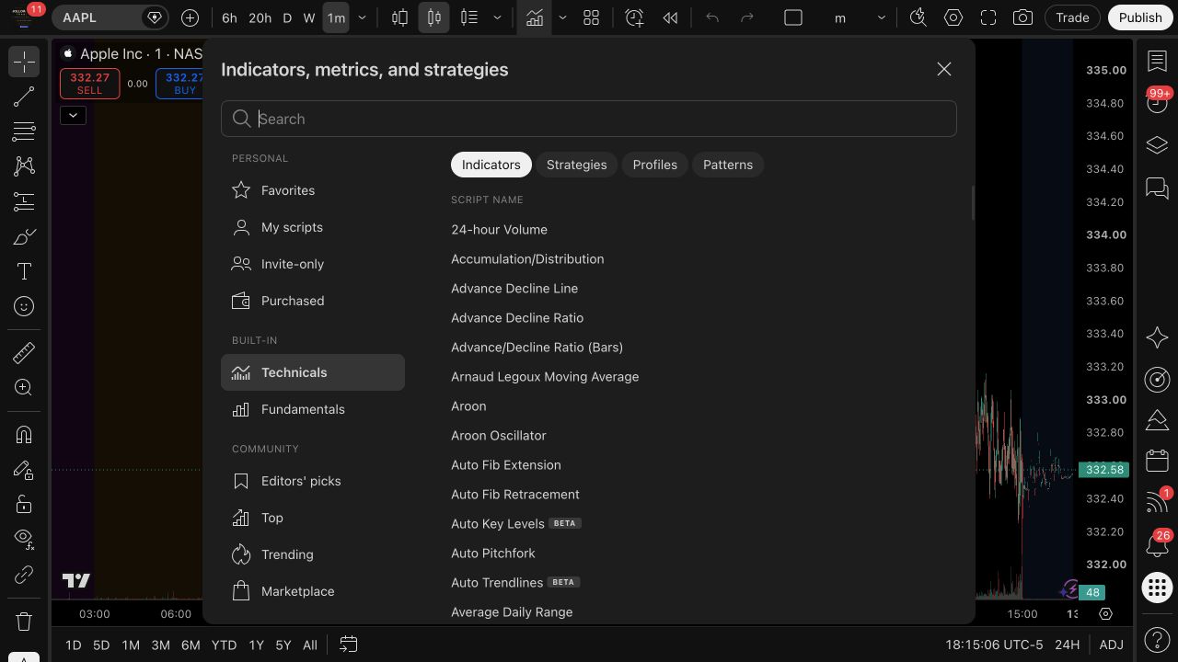Click the Trade button

[1072, 17]
